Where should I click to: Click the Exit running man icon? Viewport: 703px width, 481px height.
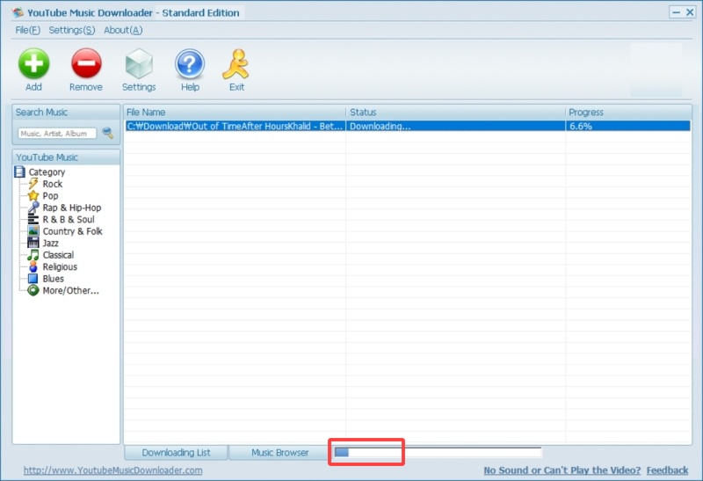coord(236,63)
